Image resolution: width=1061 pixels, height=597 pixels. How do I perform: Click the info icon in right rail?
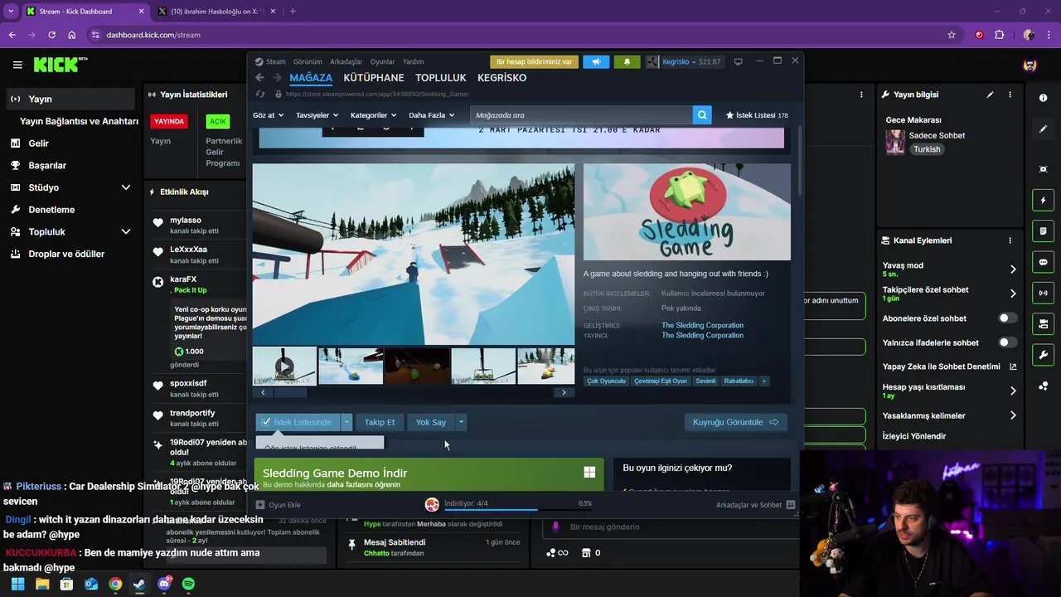pos(1043,98)
